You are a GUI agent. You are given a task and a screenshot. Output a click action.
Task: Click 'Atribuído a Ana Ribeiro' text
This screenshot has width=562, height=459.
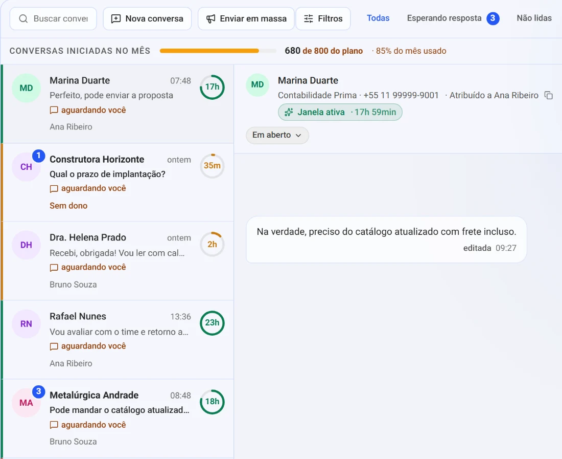[494, 96]
